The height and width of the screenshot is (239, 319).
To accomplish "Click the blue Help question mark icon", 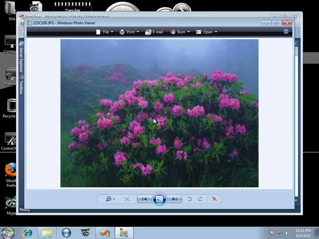I will (x=286, y=31).
